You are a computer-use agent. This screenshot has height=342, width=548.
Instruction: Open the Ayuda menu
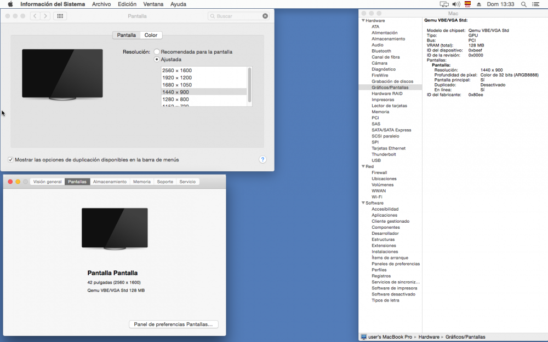(x=178, y=4)
